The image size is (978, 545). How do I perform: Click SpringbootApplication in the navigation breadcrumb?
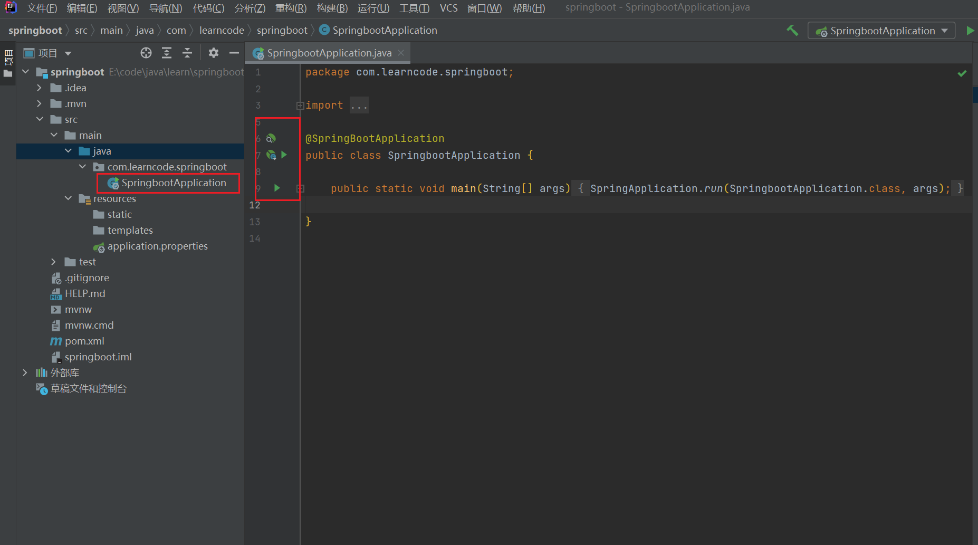[378, 30]
